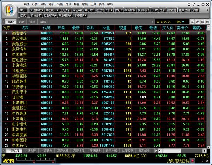Click the 中小板 toolbar button
This screenshot has width=212, height=165.
[89, 10]
